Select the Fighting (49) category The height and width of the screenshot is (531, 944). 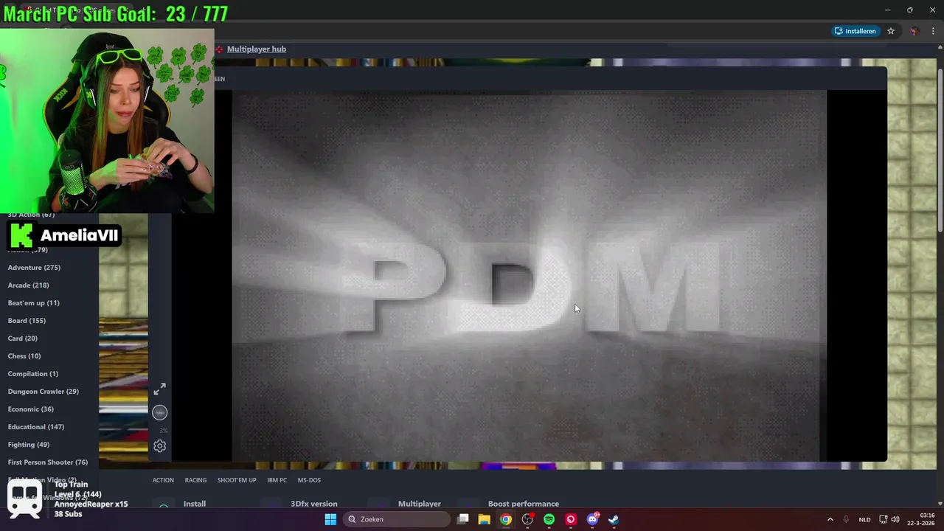click(x=28, y=445)
